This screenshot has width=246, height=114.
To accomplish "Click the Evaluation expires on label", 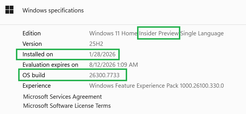I will pos(50,65).
